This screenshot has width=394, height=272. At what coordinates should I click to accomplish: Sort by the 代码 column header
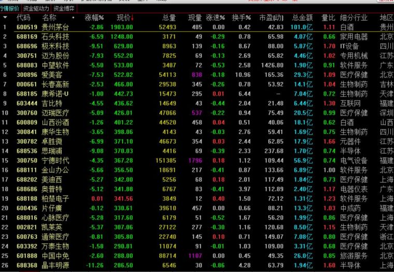click(23, 18)
